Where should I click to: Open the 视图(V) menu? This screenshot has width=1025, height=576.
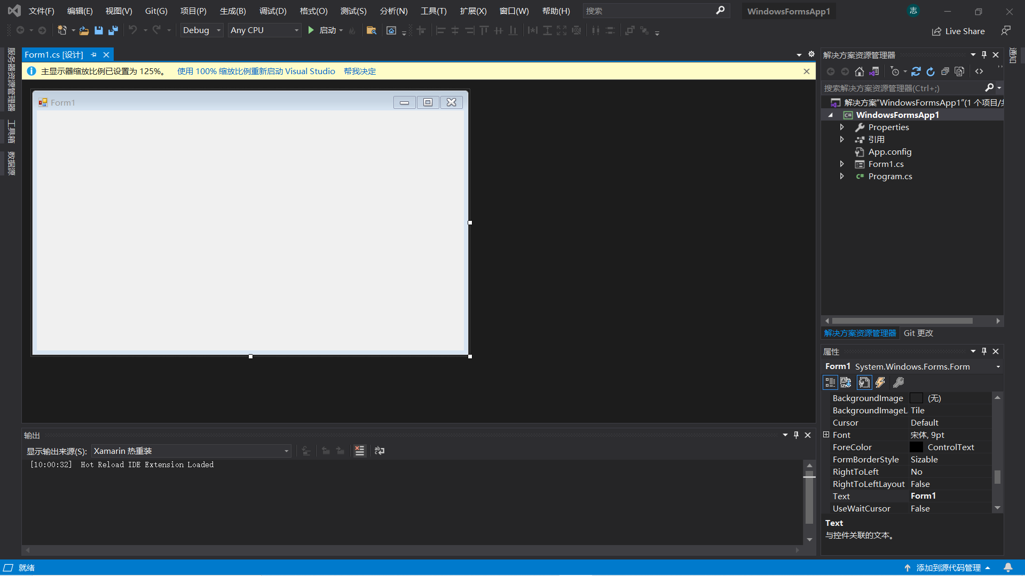point(119,11)
